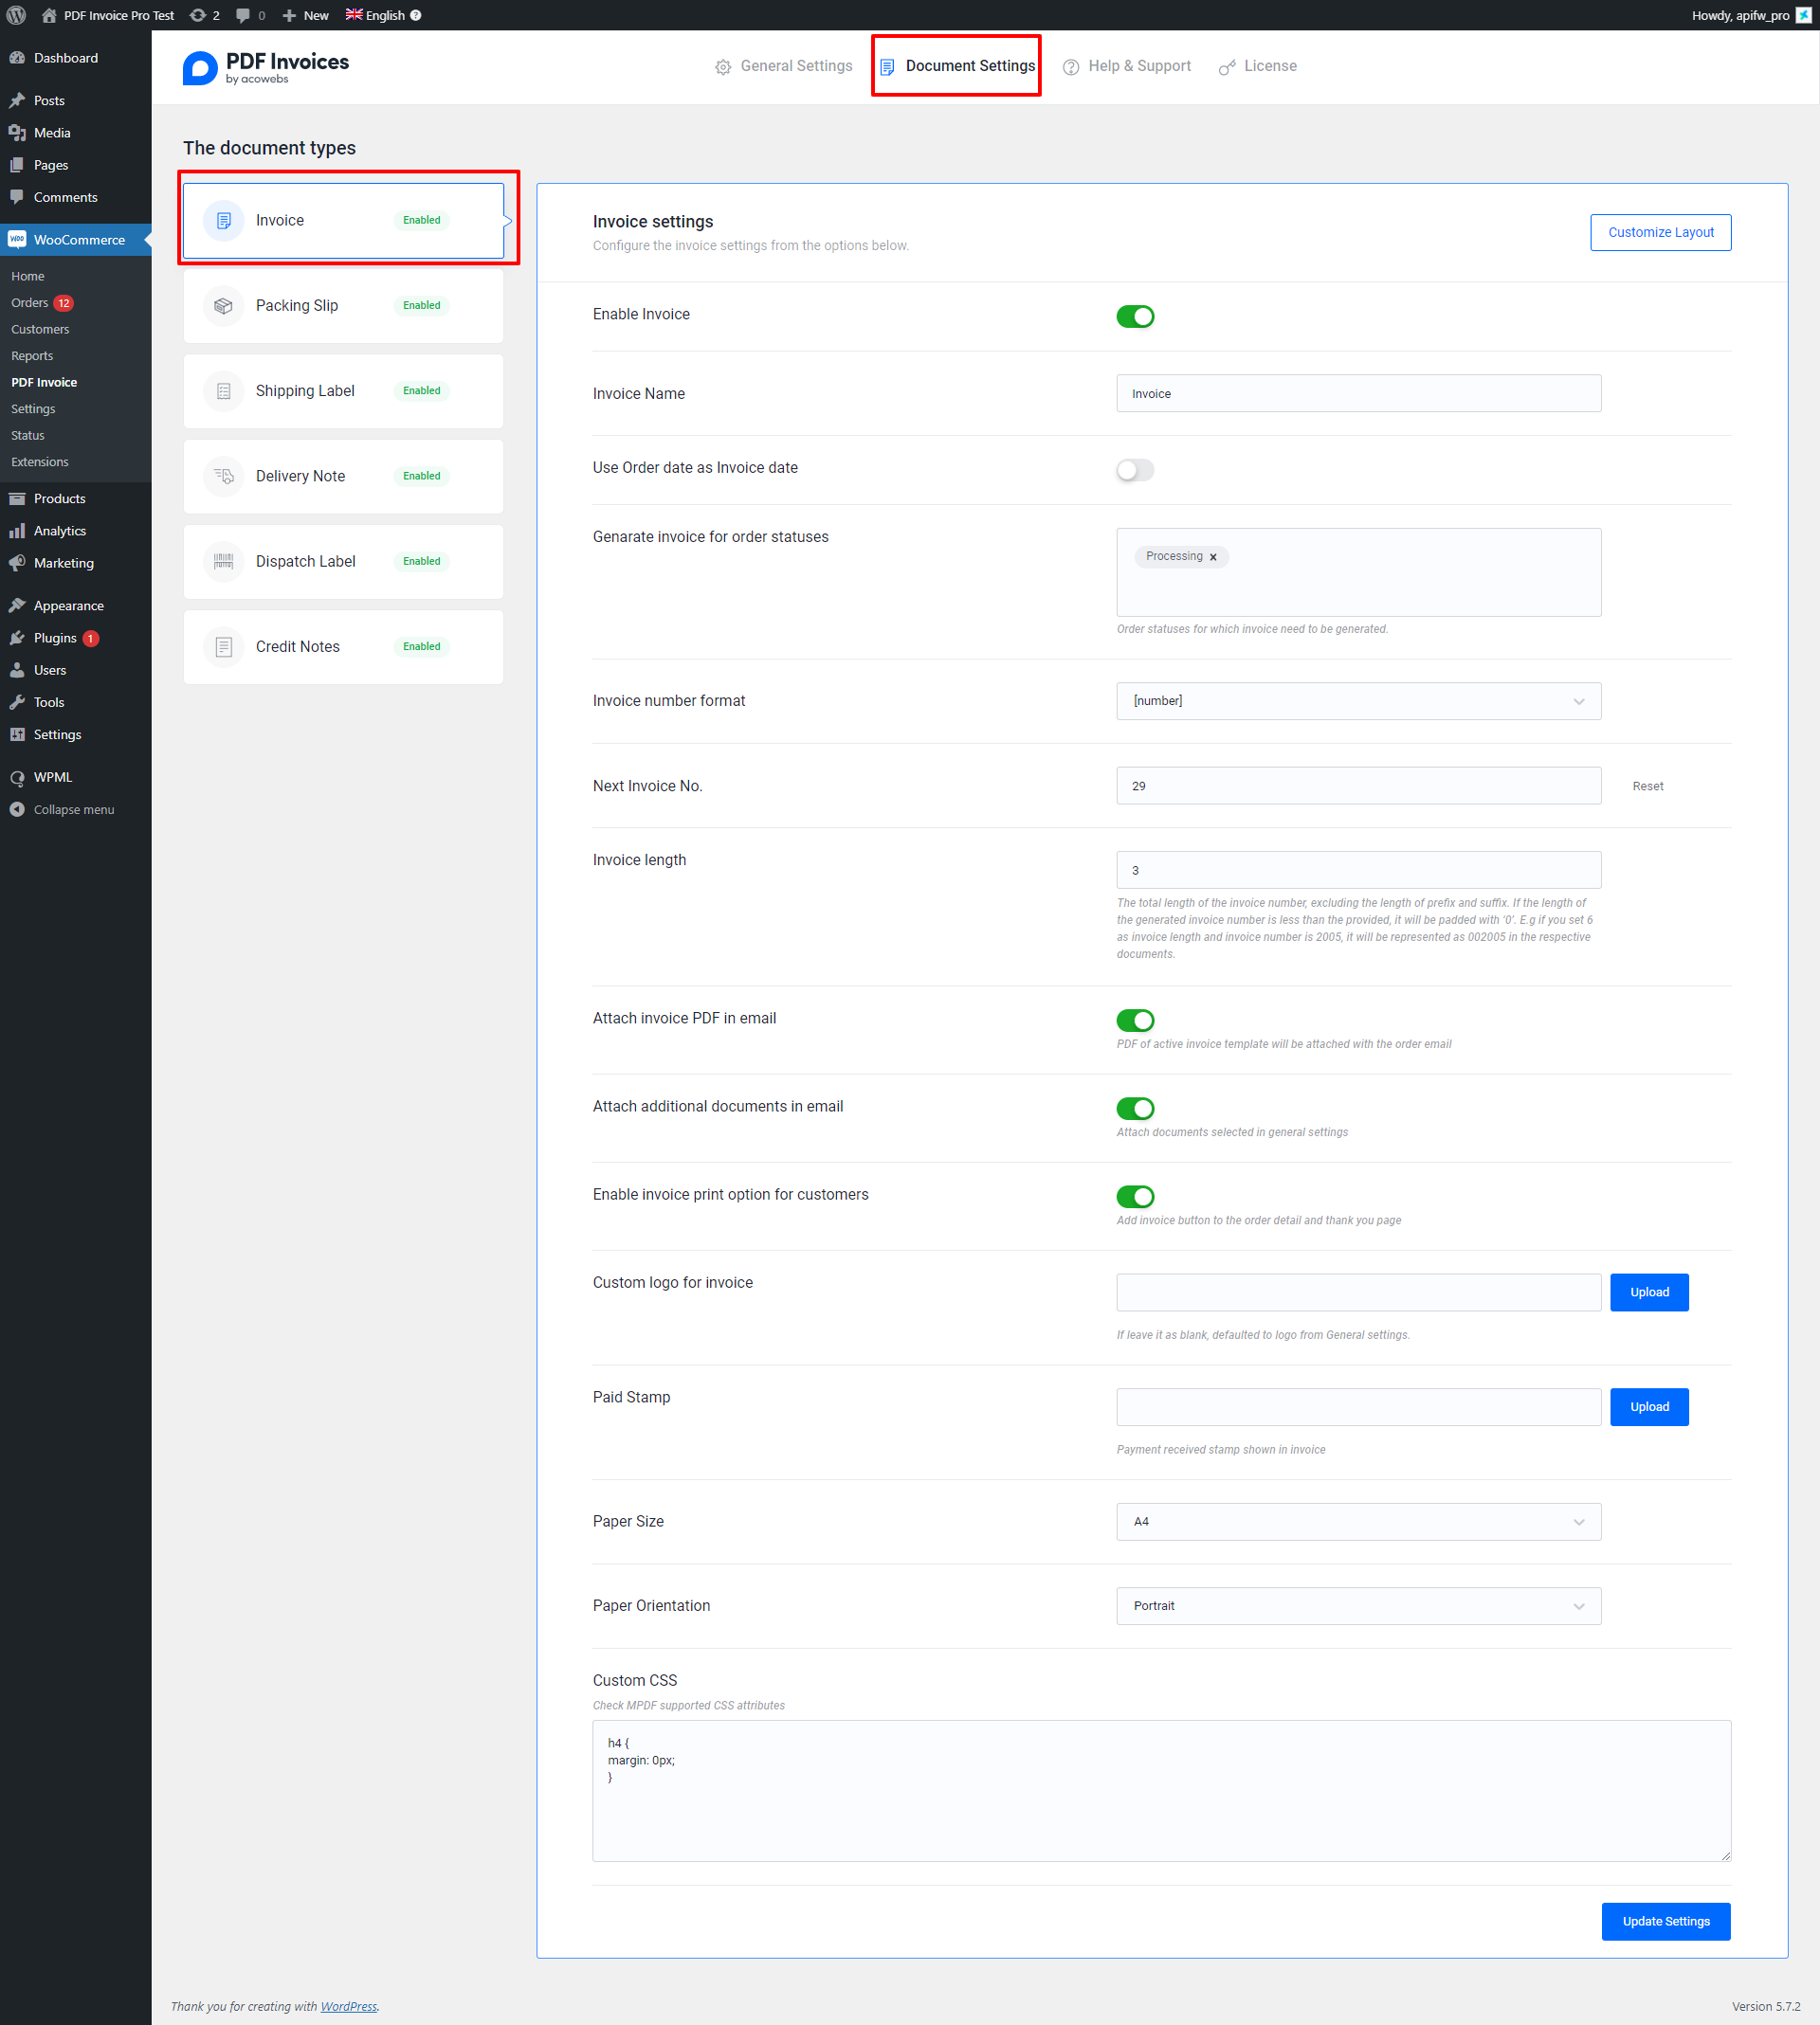
Task: Click the Dispatch Label barcode icon
Action: coord(223,562)
